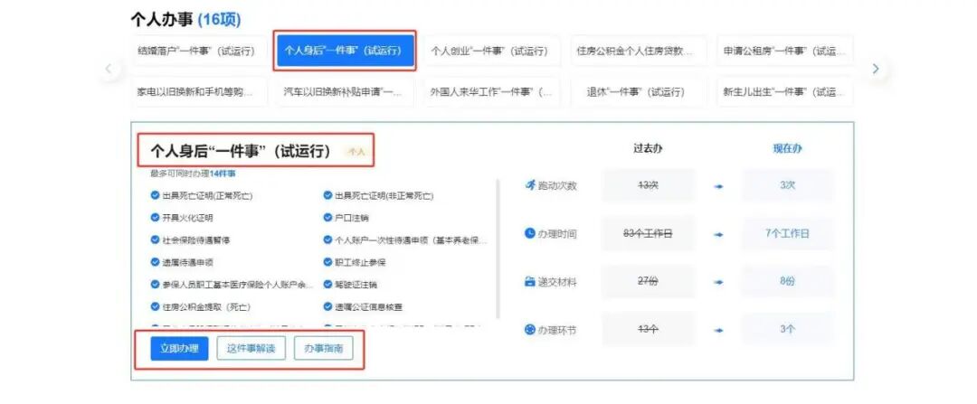Toggle checkmark beside 出具死亡证明(非正常死亡)
Viewport: 977px width, 404px height.
327,195
